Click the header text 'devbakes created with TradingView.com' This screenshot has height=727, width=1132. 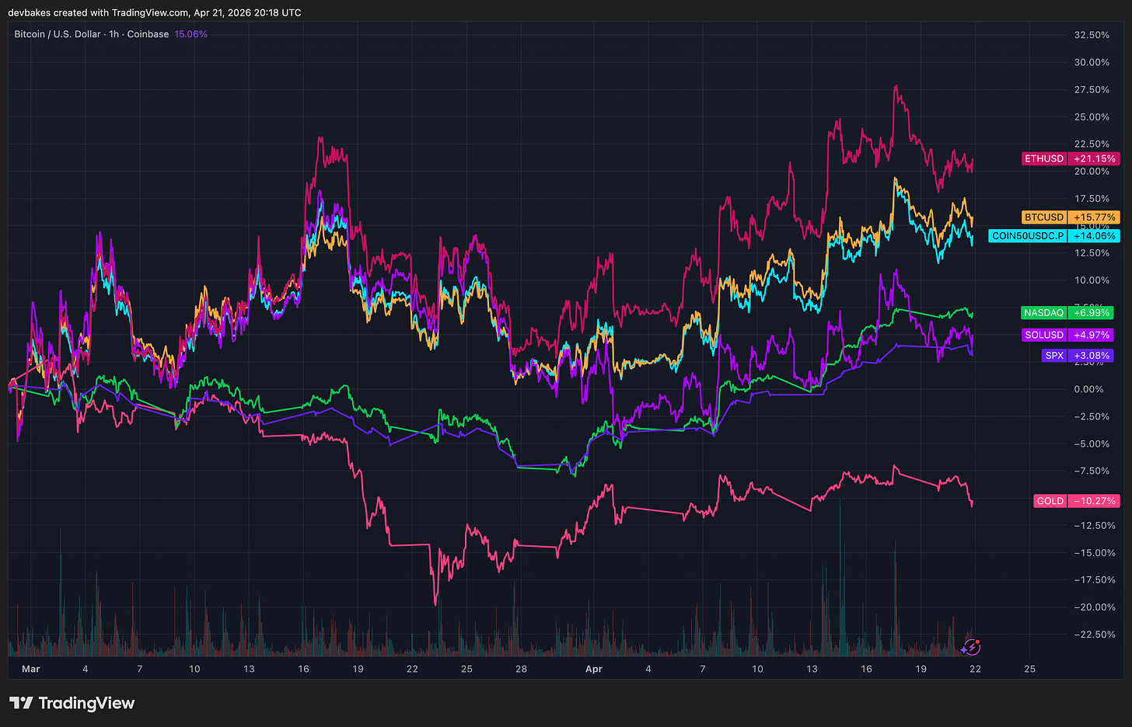98,12
